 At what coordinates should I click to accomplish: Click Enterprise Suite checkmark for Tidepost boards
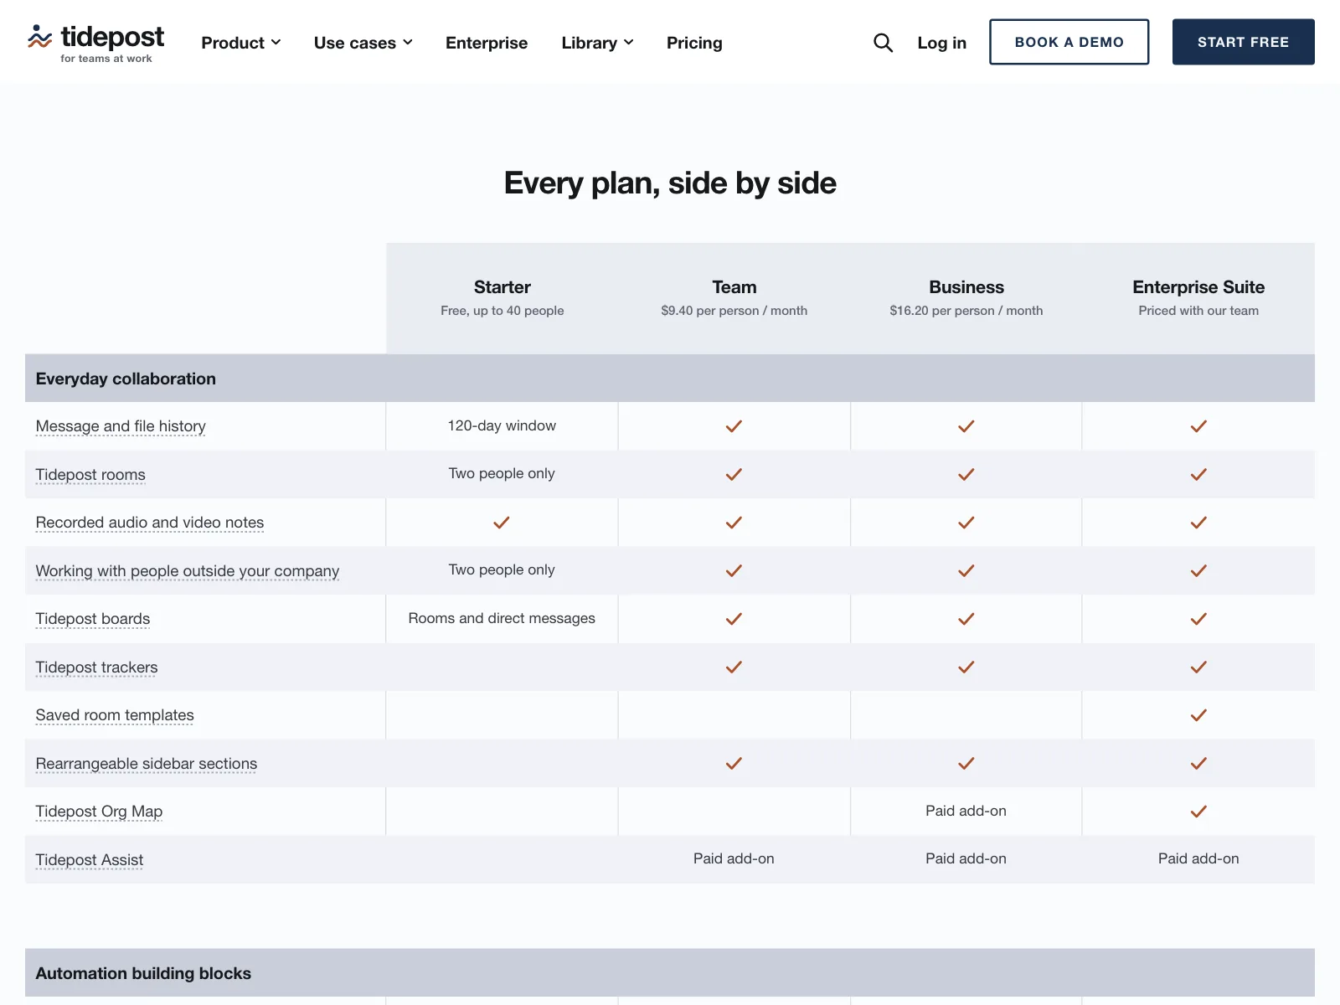coord(1198,619)
